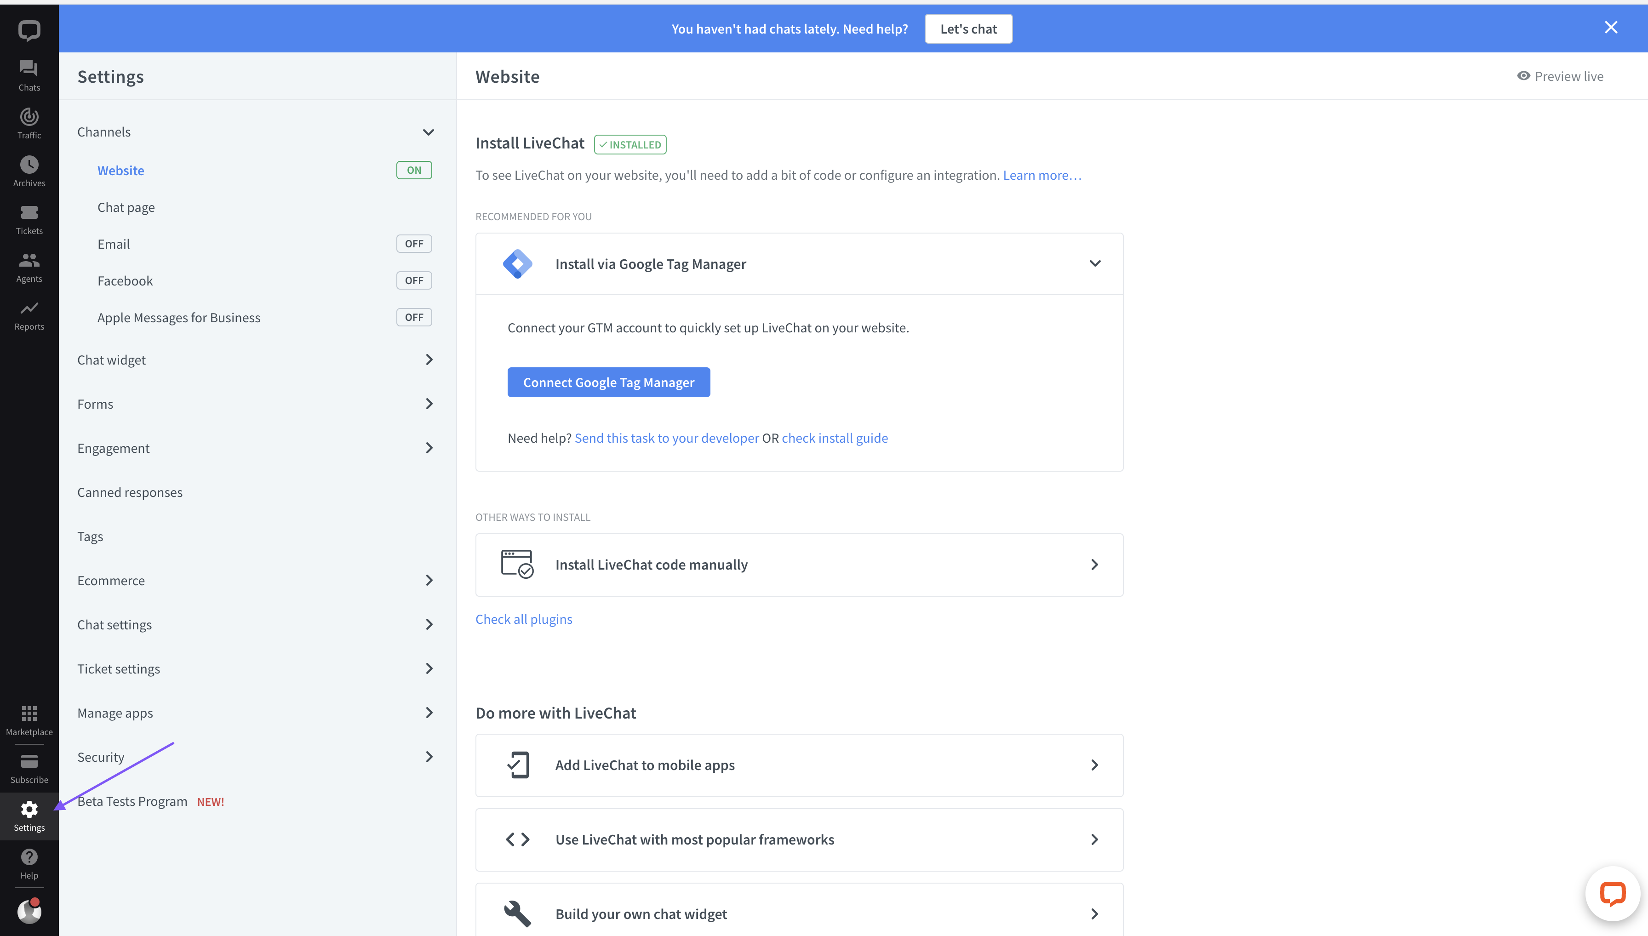Viewport: 1648px width, 936px height.
Task: Open the check install guide link
Action: 835,438
